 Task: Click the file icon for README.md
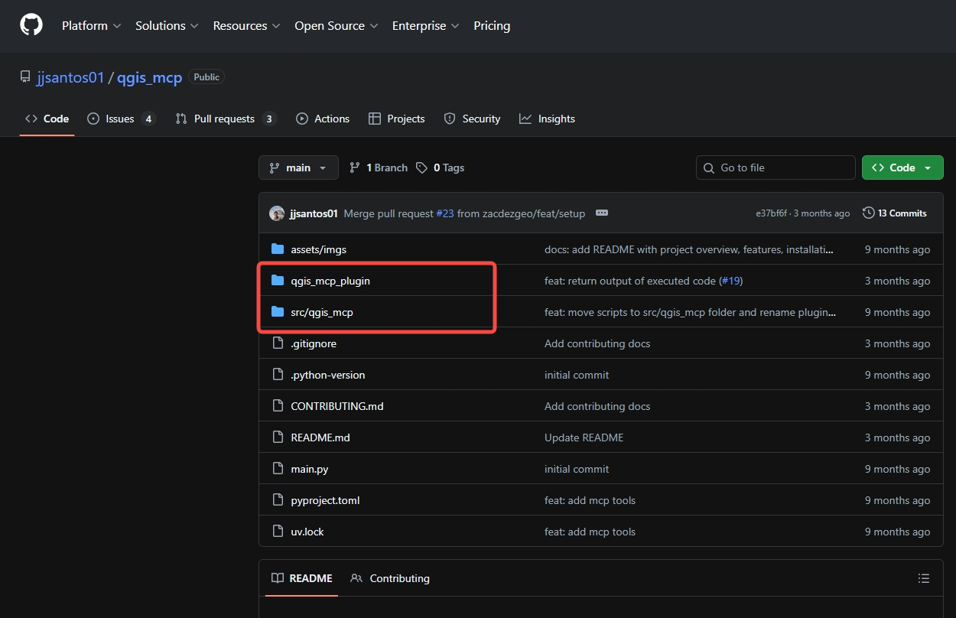(278, 437)
